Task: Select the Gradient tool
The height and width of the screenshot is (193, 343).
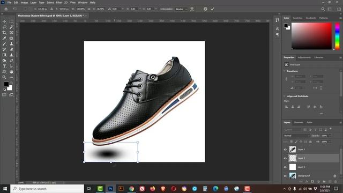Action: pos(4,55)
